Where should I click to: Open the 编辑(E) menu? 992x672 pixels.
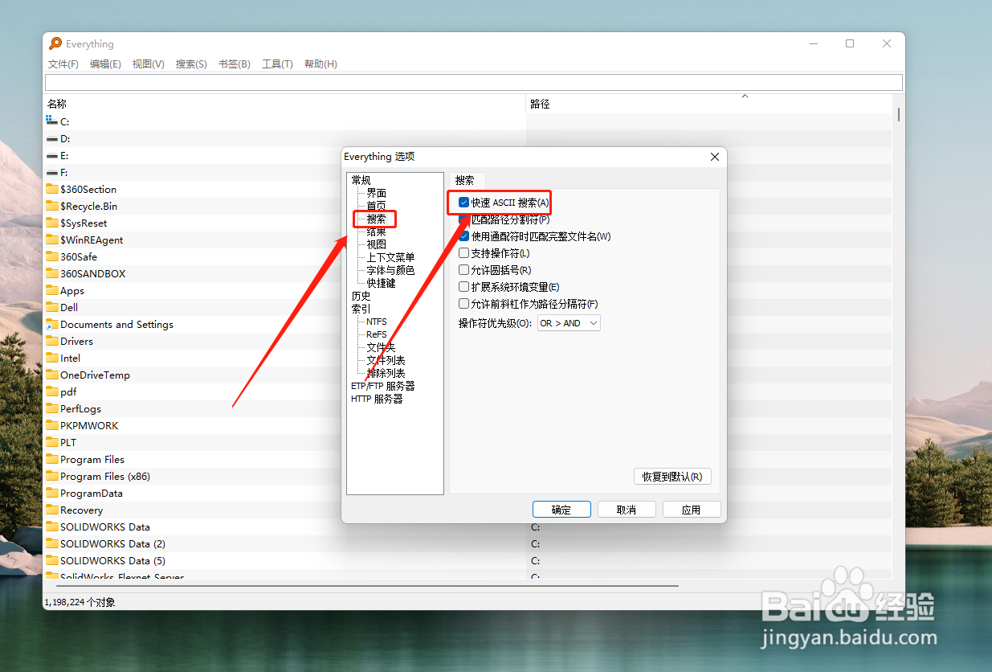coord(105,64)
